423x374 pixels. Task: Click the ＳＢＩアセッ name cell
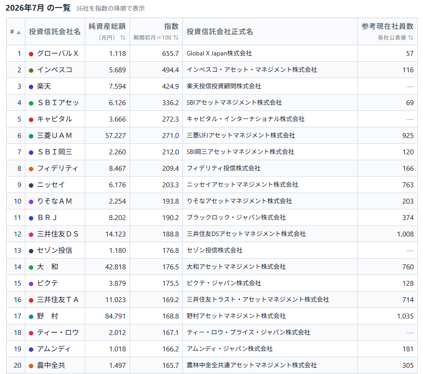point(55,103)
